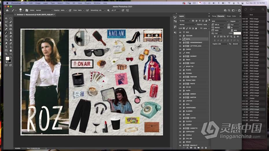Select the Horizontal Type tool

tap(6, 47)
